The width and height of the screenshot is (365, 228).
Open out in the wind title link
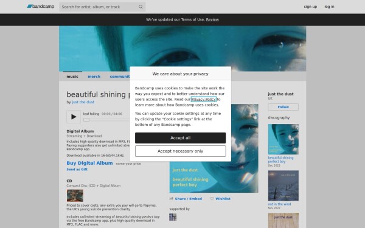click(x=279, y=204)
